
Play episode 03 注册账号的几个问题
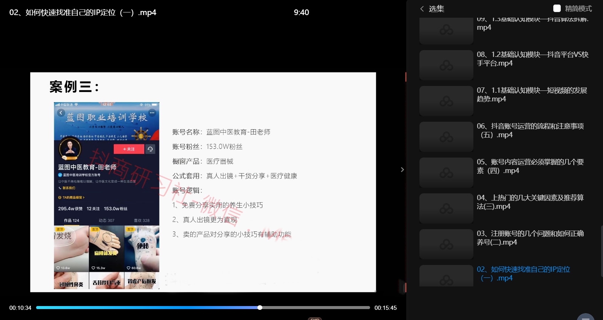tap(530, 238)
